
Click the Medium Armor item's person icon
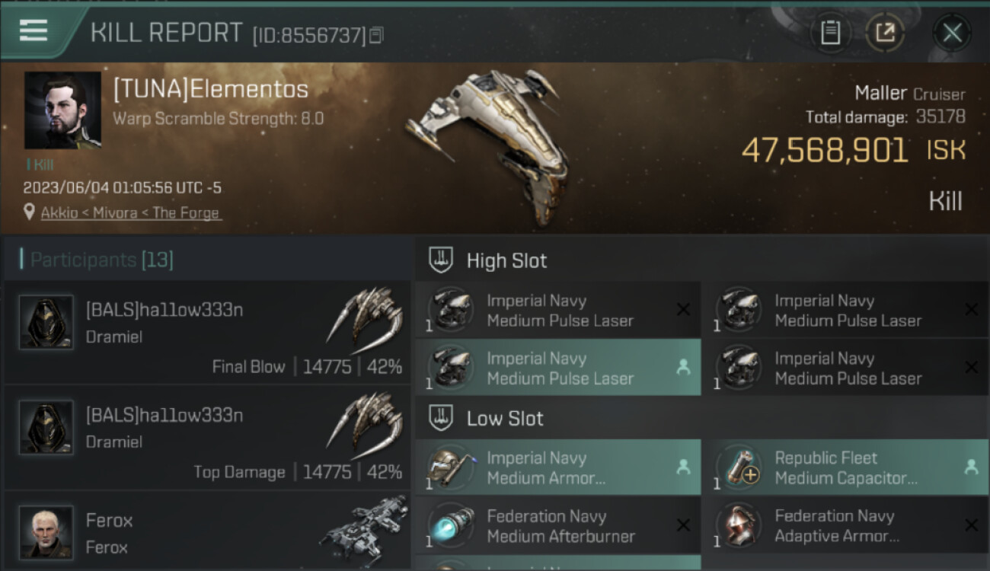[683, 467]
